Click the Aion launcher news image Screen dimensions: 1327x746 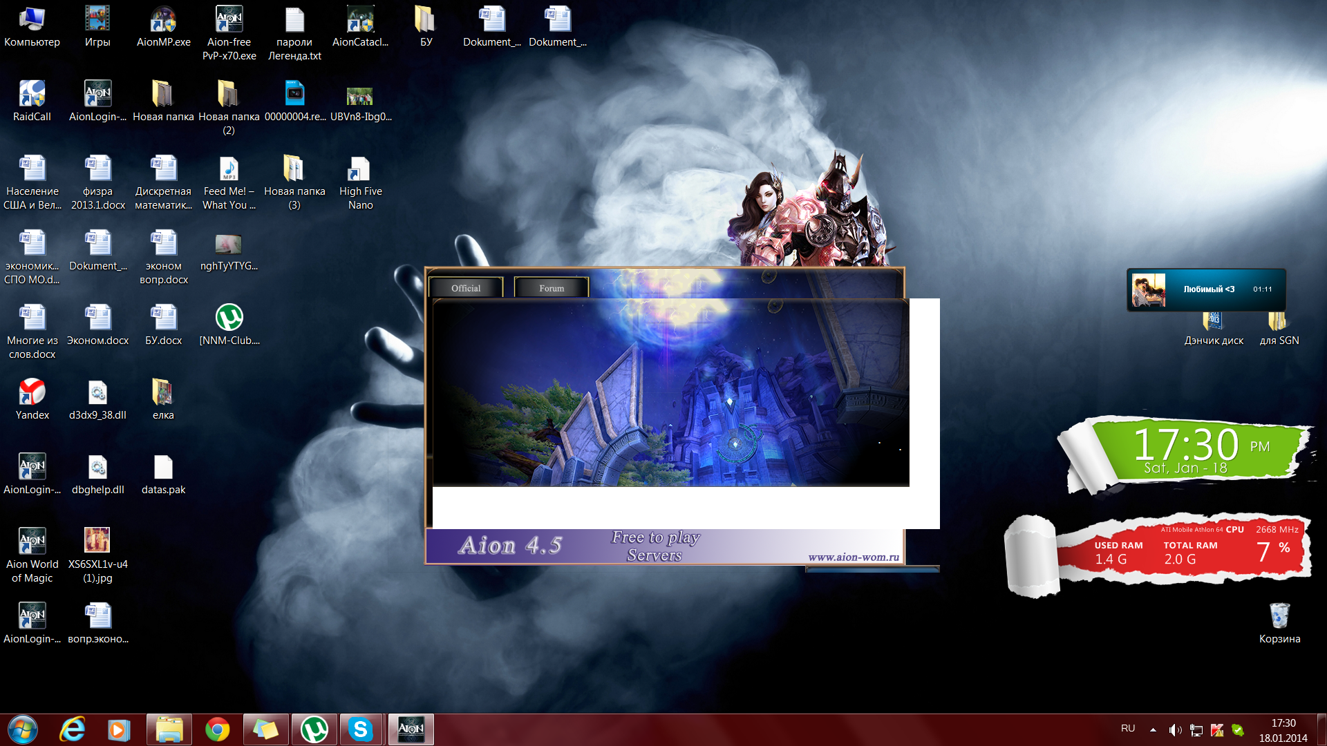(x=670, y=392)
